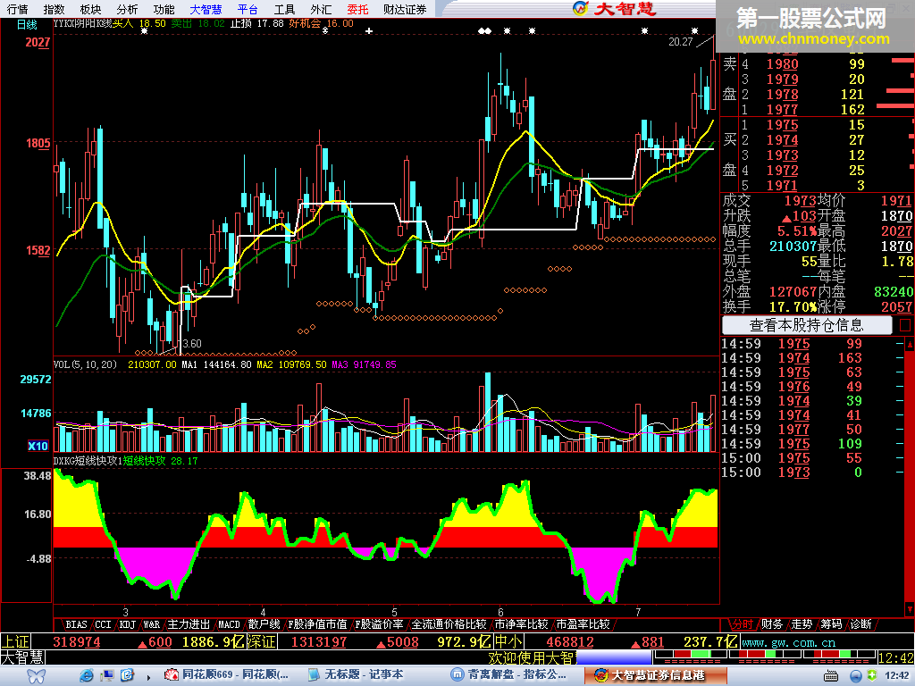This screenshot has height=686, width=915.
Task: Click the green shield tray icon
Action: (x=872, y=675)
